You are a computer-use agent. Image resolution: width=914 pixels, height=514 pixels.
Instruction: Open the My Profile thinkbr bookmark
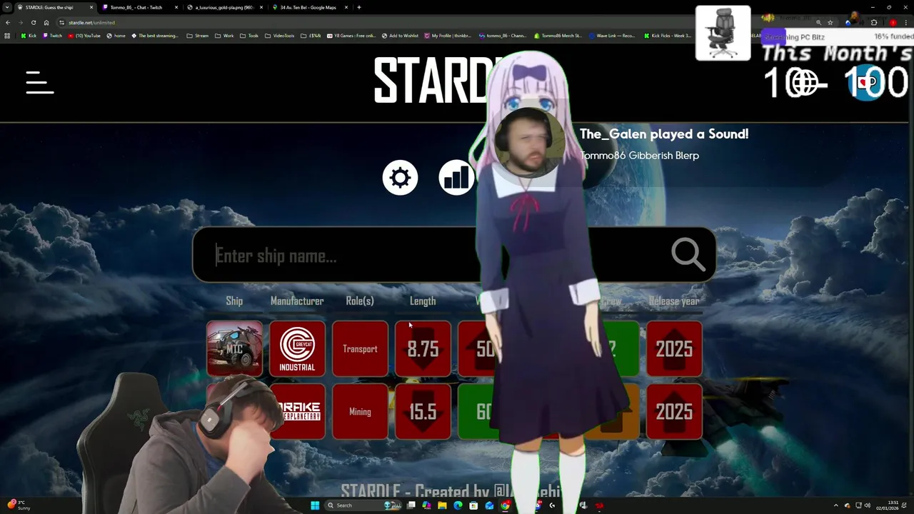point(448,36)
